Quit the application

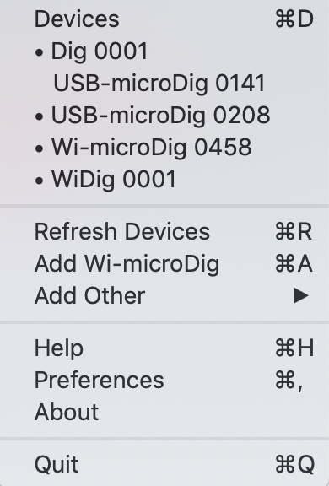click(x=164, y=464)
